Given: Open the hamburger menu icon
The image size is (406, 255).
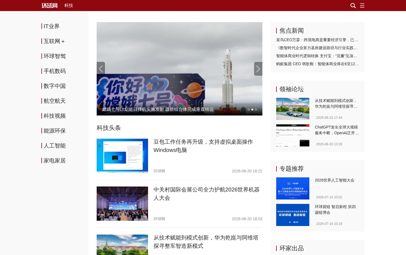Looking at the screenshot, I should point(362,6).
